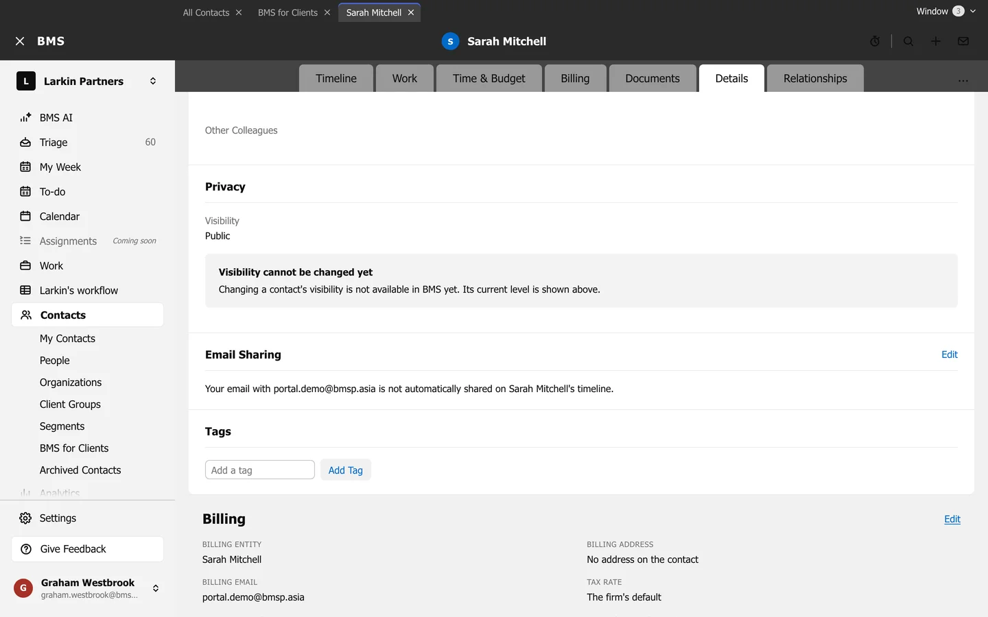Switch to the Timeline tab
Image resolution: width=988 pixels, height=617 pixels.
[336, 78]
